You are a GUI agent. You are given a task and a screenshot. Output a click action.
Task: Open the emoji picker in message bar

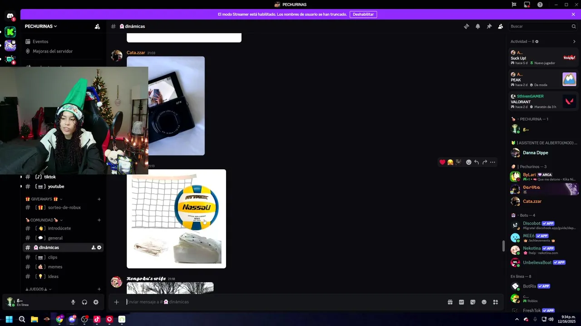tap(484, 302)
